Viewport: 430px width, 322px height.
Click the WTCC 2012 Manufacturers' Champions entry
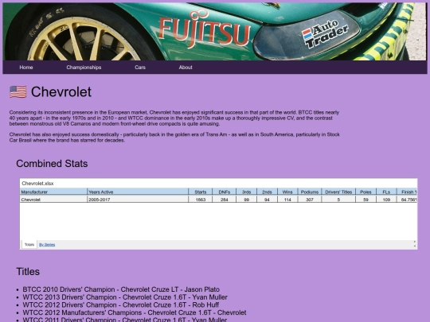(x=135, y=312)
